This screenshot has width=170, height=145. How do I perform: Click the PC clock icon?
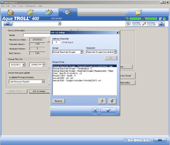129,24
